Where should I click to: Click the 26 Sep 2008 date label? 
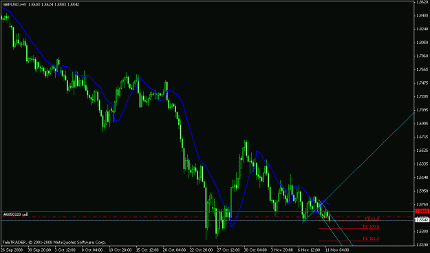tap(12, 250)
